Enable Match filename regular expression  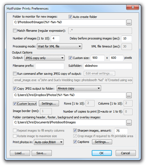[x=15, y=31]
